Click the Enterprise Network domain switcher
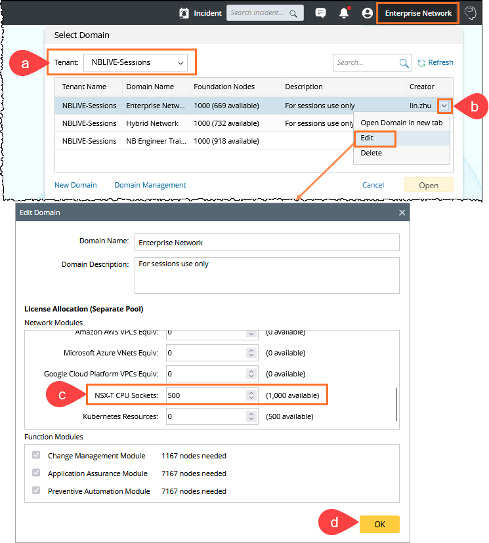489x543 pixels. click(418, 13)
